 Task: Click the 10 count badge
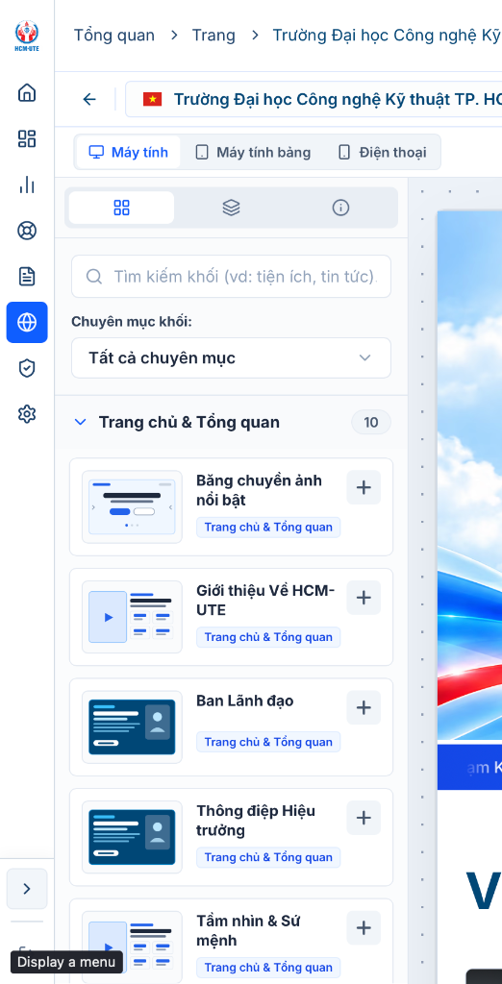371,423
